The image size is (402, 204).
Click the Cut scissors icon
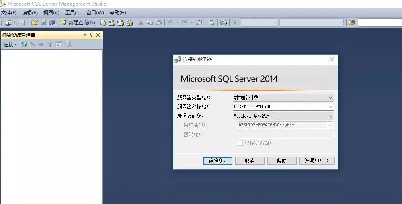coord(141,22)
